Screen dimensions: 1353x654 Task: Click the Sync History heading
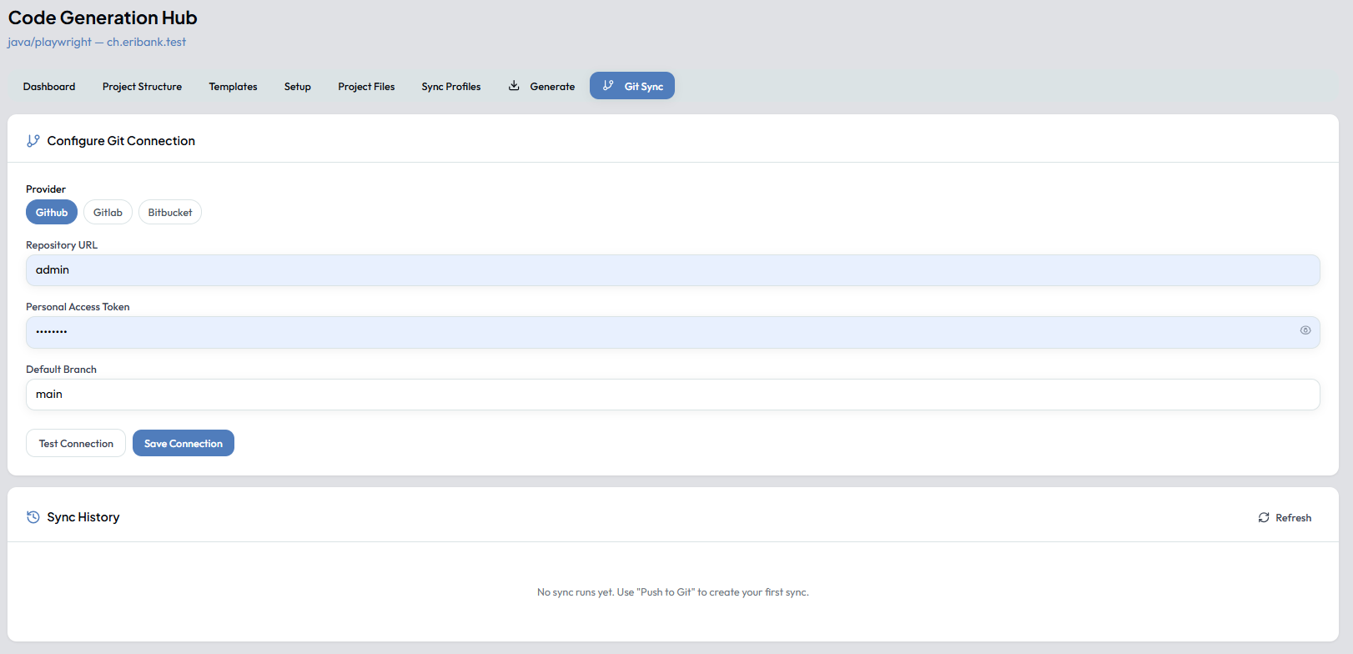coord(83,517)
